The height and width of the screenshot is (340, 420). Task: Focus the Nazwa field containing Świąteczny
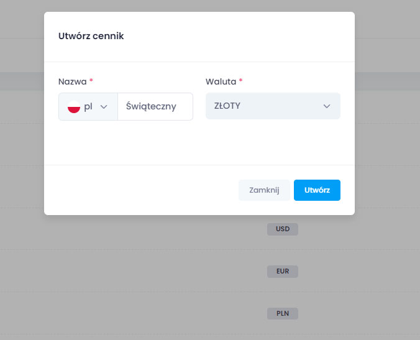pos(155,106)
